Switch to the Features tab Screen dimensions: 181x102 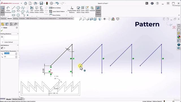click(x=3, y=18)
